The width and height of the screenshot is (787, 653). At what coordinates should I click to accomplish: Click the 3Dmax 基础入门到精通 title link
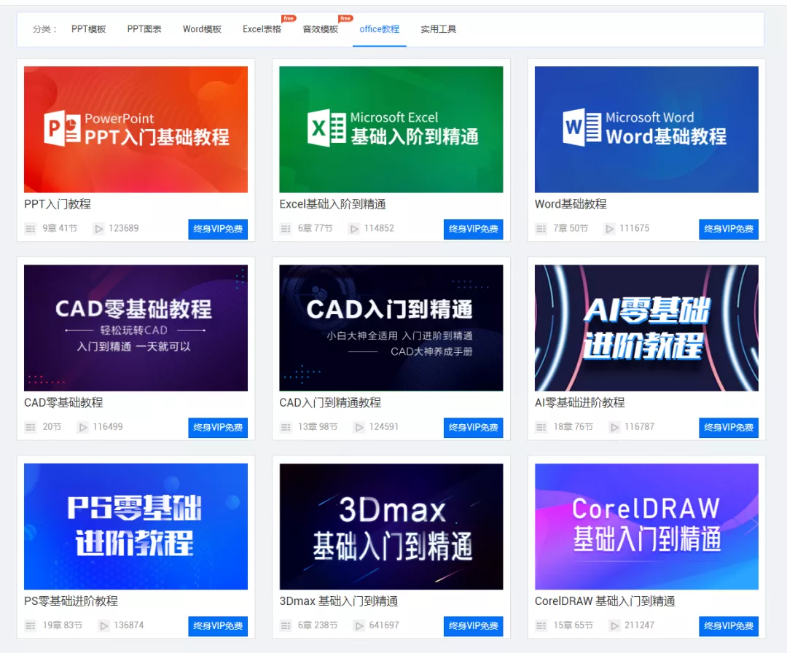[339, 601]
